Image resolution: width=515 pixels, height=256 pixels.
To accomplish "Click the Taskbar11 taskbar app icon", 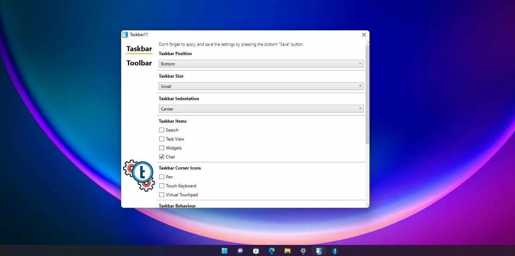I will click(319, 251).
